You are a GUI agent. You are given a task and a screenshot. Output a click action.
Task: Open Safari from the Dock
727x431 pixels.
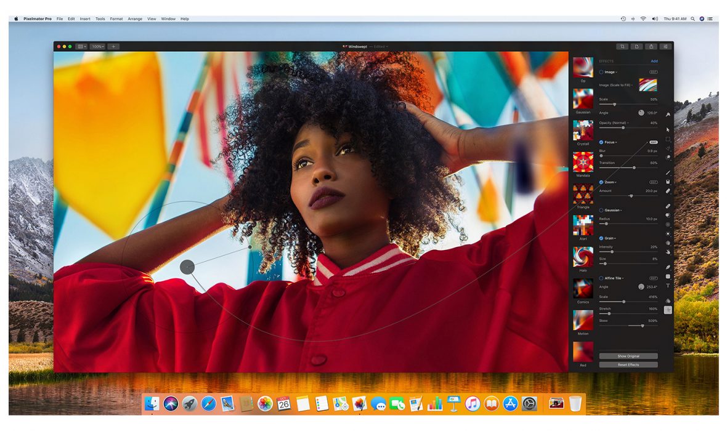click(208, 403)
